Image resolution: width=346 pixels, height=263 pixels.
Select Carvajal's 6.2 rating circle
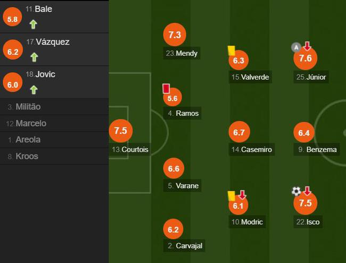click(173, 230)
